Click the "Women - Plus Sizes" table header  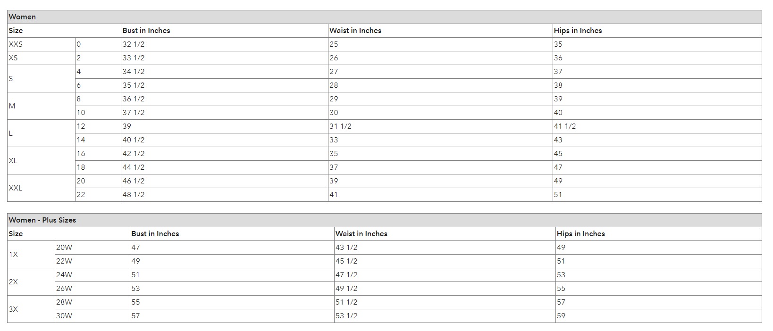click(42, 220)
